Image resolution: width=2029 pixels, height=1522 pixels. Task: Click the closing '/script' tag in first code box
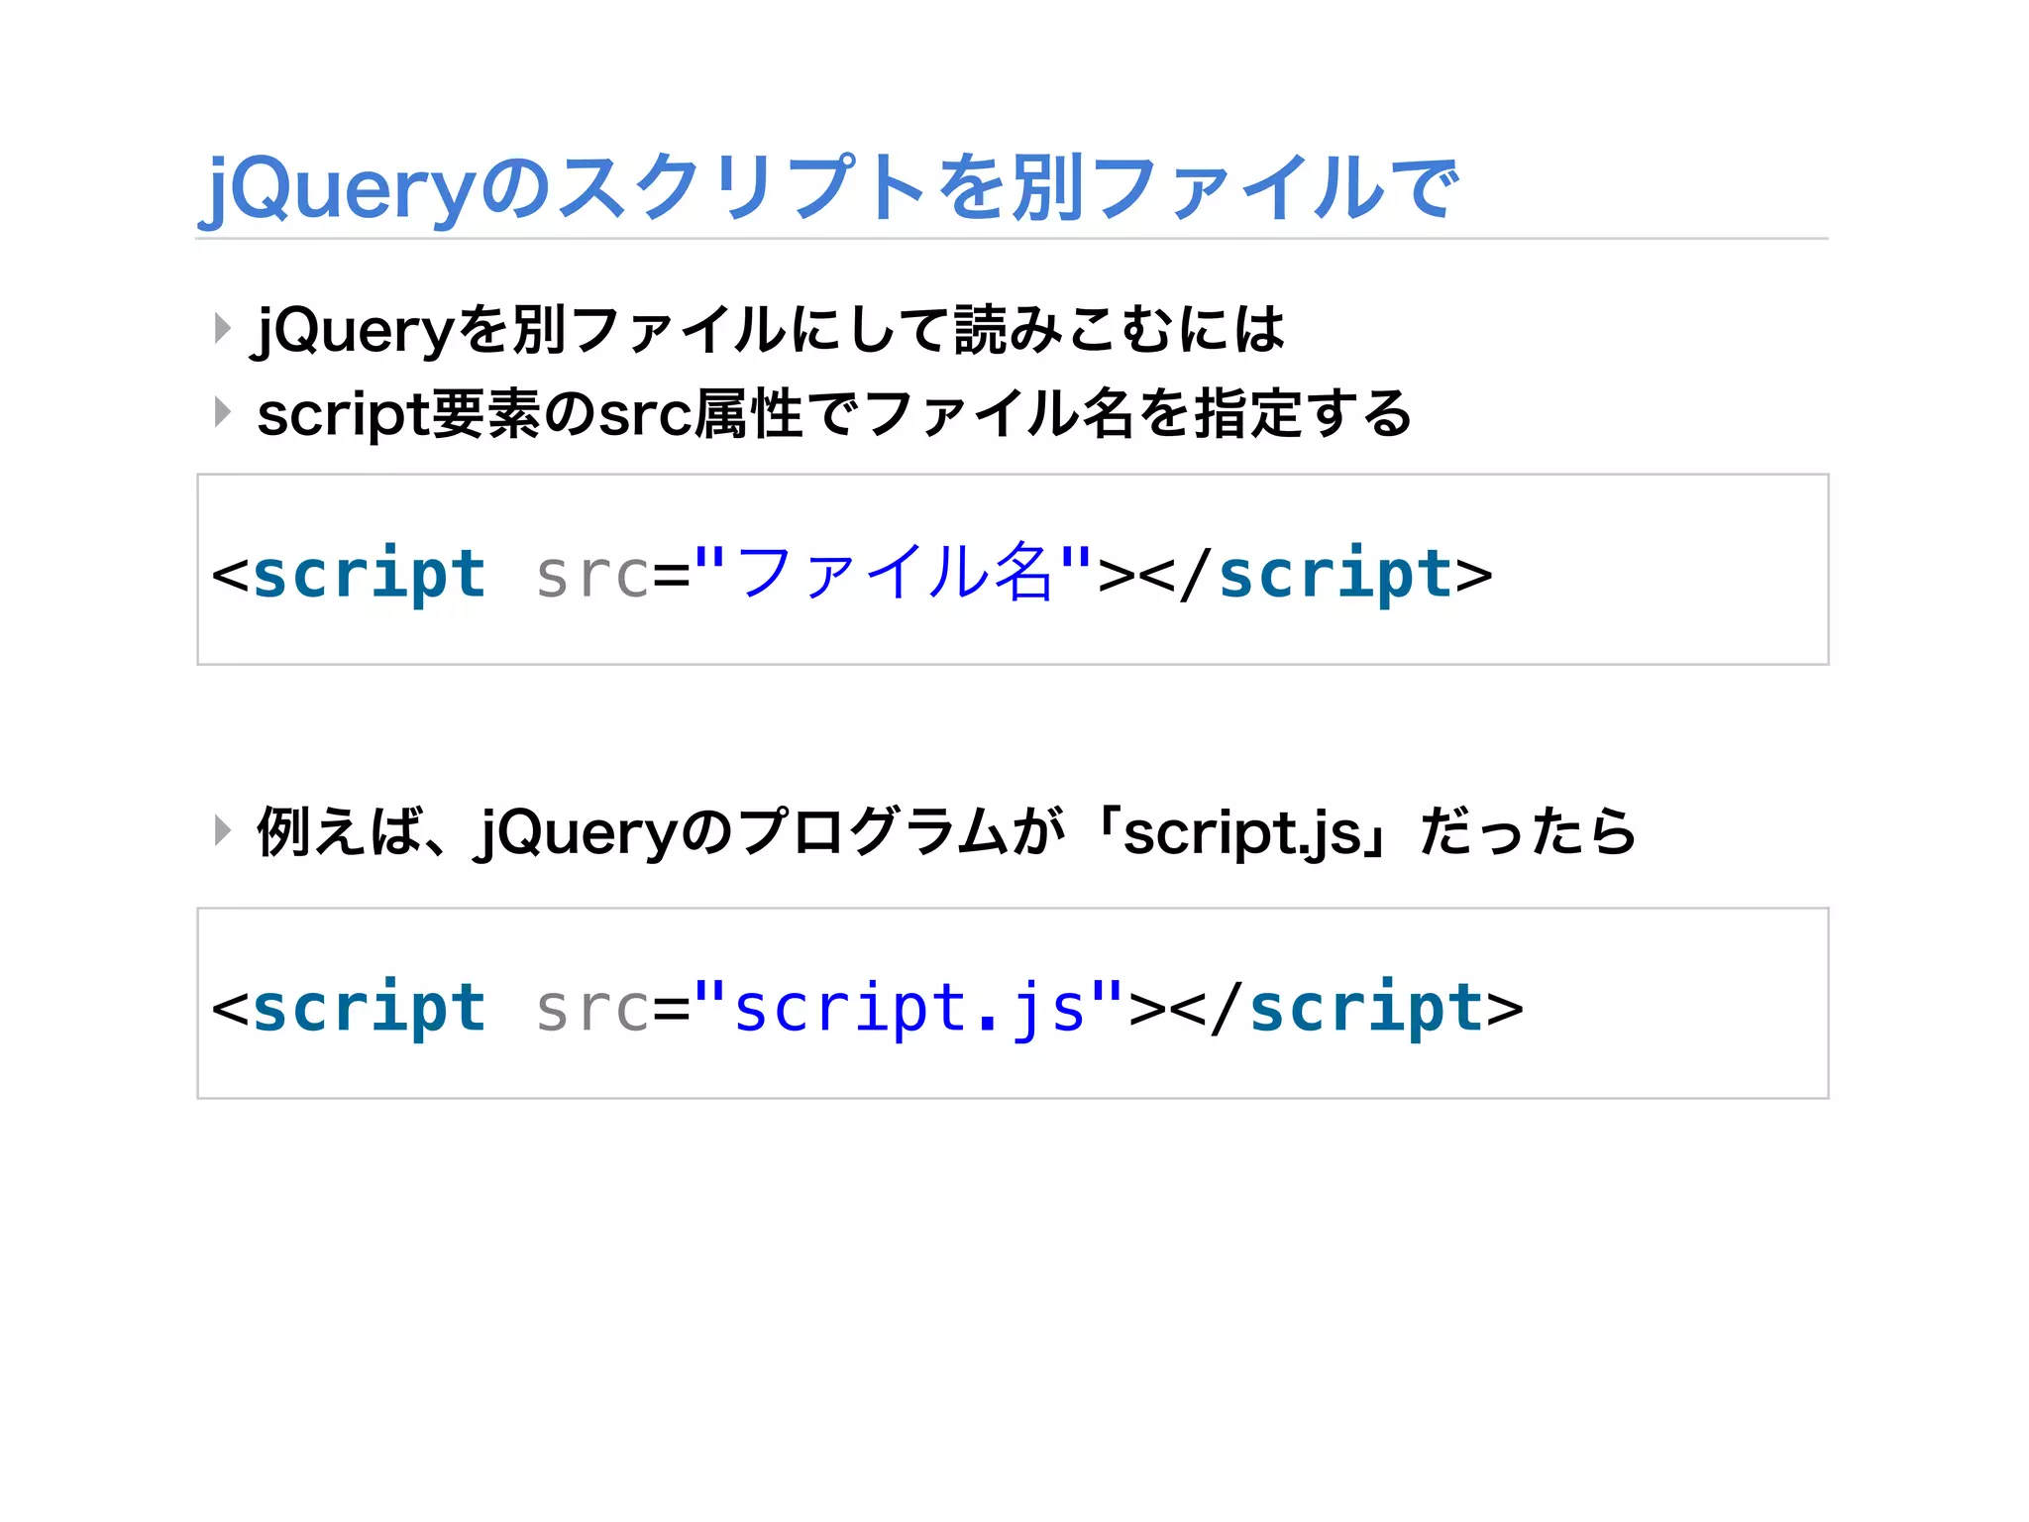tap(1317, 575)
